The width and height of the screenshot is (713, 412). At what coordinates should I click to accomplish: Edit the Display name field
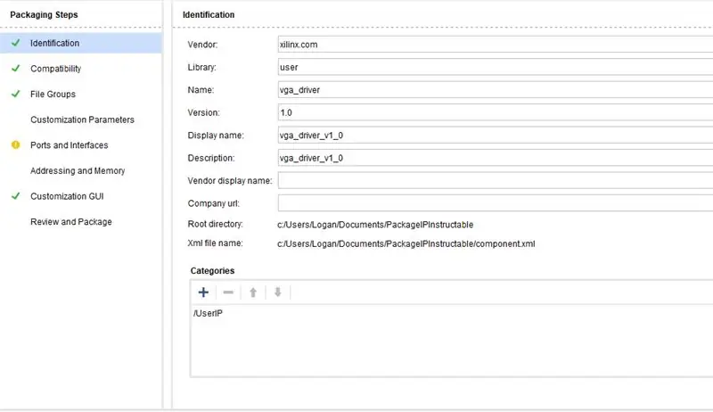pos(496,135)
